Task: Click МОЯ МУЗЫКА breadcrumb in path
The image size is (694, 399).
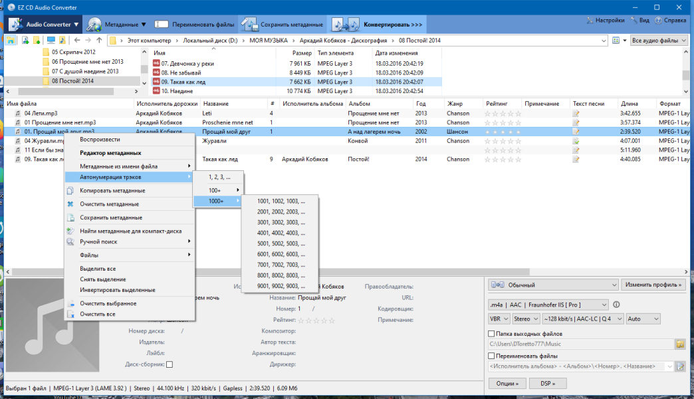Action: coord(268,41)
